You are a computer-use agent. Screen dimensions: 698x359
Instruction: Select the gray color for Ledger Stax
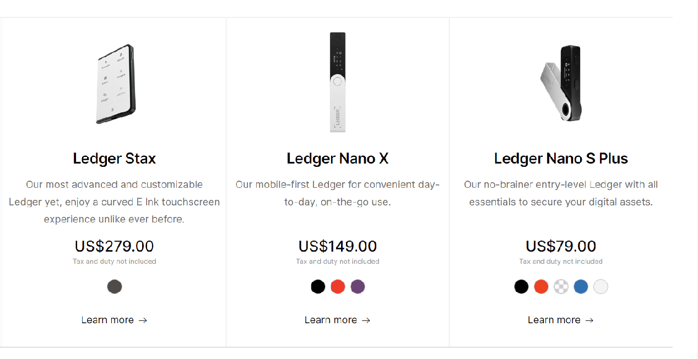point(115,287)
